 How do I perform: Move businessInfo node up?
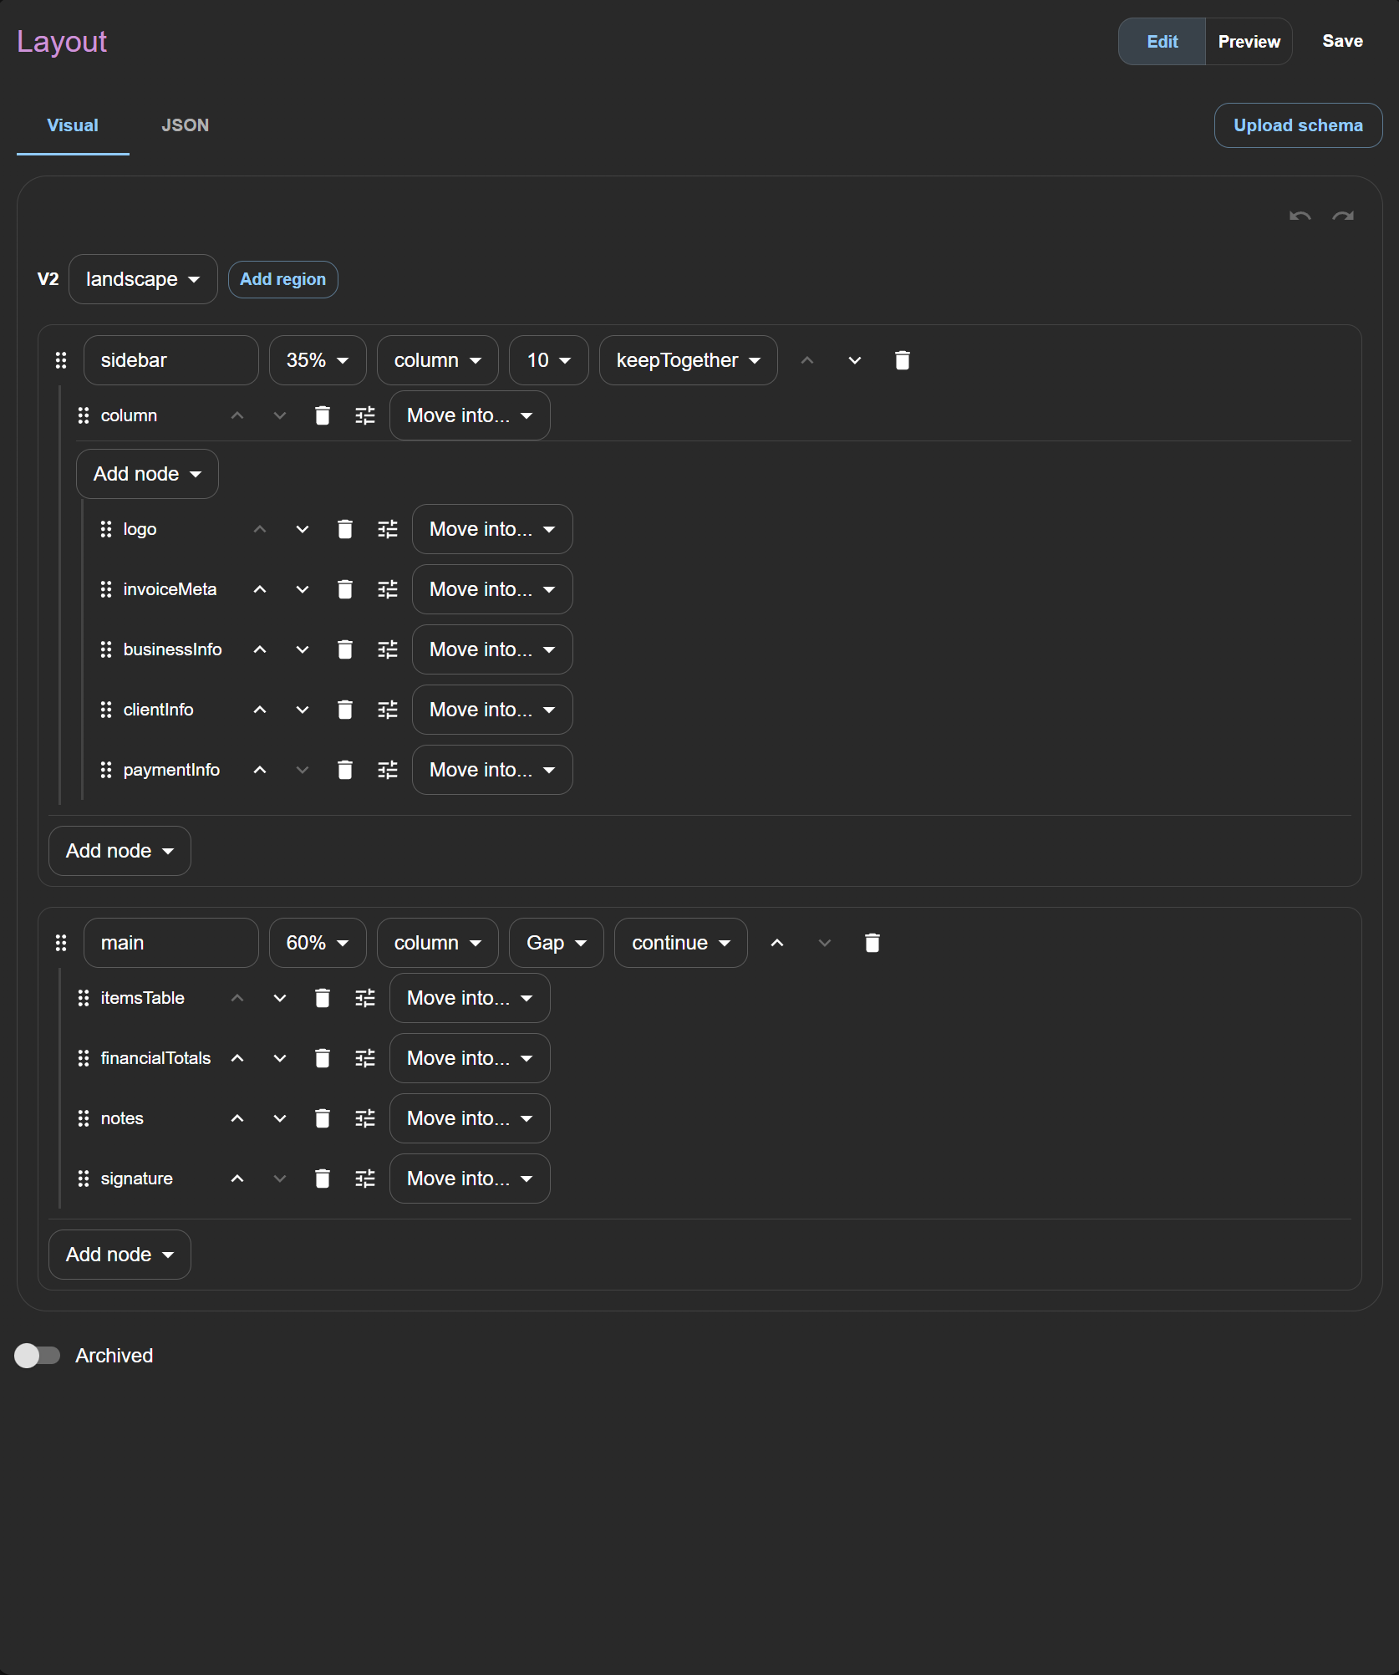(x=260, y=649)
